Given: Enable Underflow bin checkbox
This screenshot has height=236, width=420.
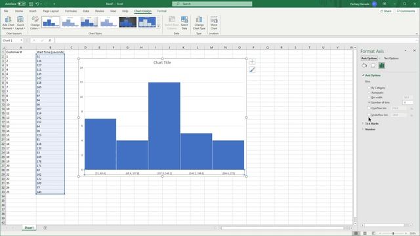Looking at the screenshot, I should point(369,115).
